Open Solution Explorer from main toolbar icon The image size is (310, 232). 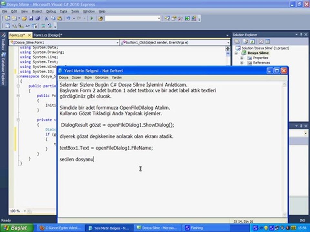[167, 18]
